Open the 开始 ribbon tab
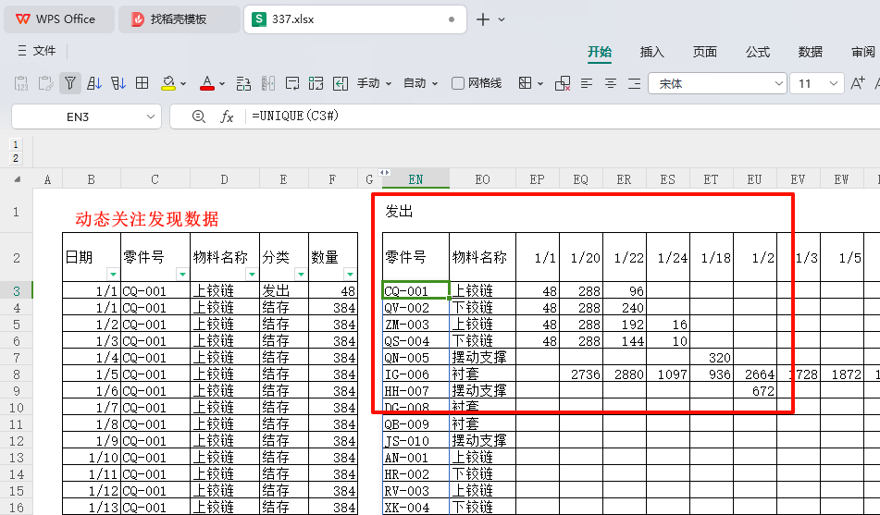The height and width of the screenshot is (515, 880). pyautogui.click(x=600, y=52)
